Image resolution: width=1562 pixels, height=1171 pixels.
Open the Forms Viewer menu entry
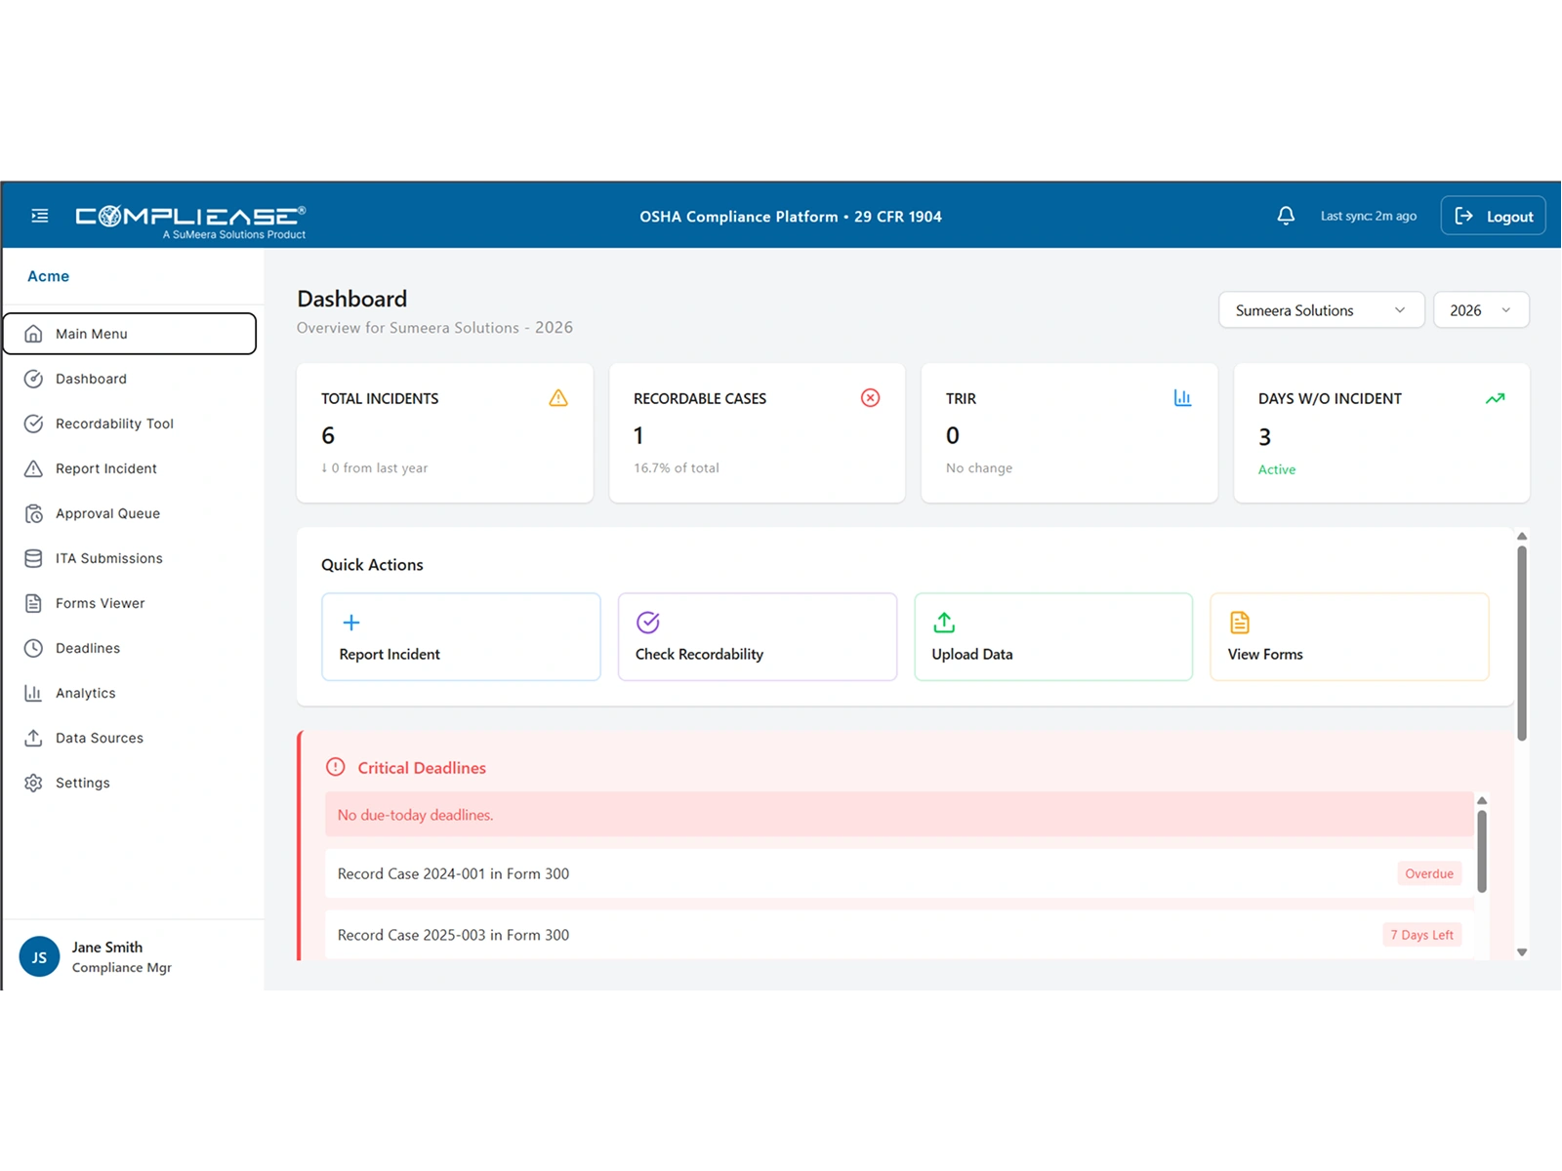click(x=100, y=603)
